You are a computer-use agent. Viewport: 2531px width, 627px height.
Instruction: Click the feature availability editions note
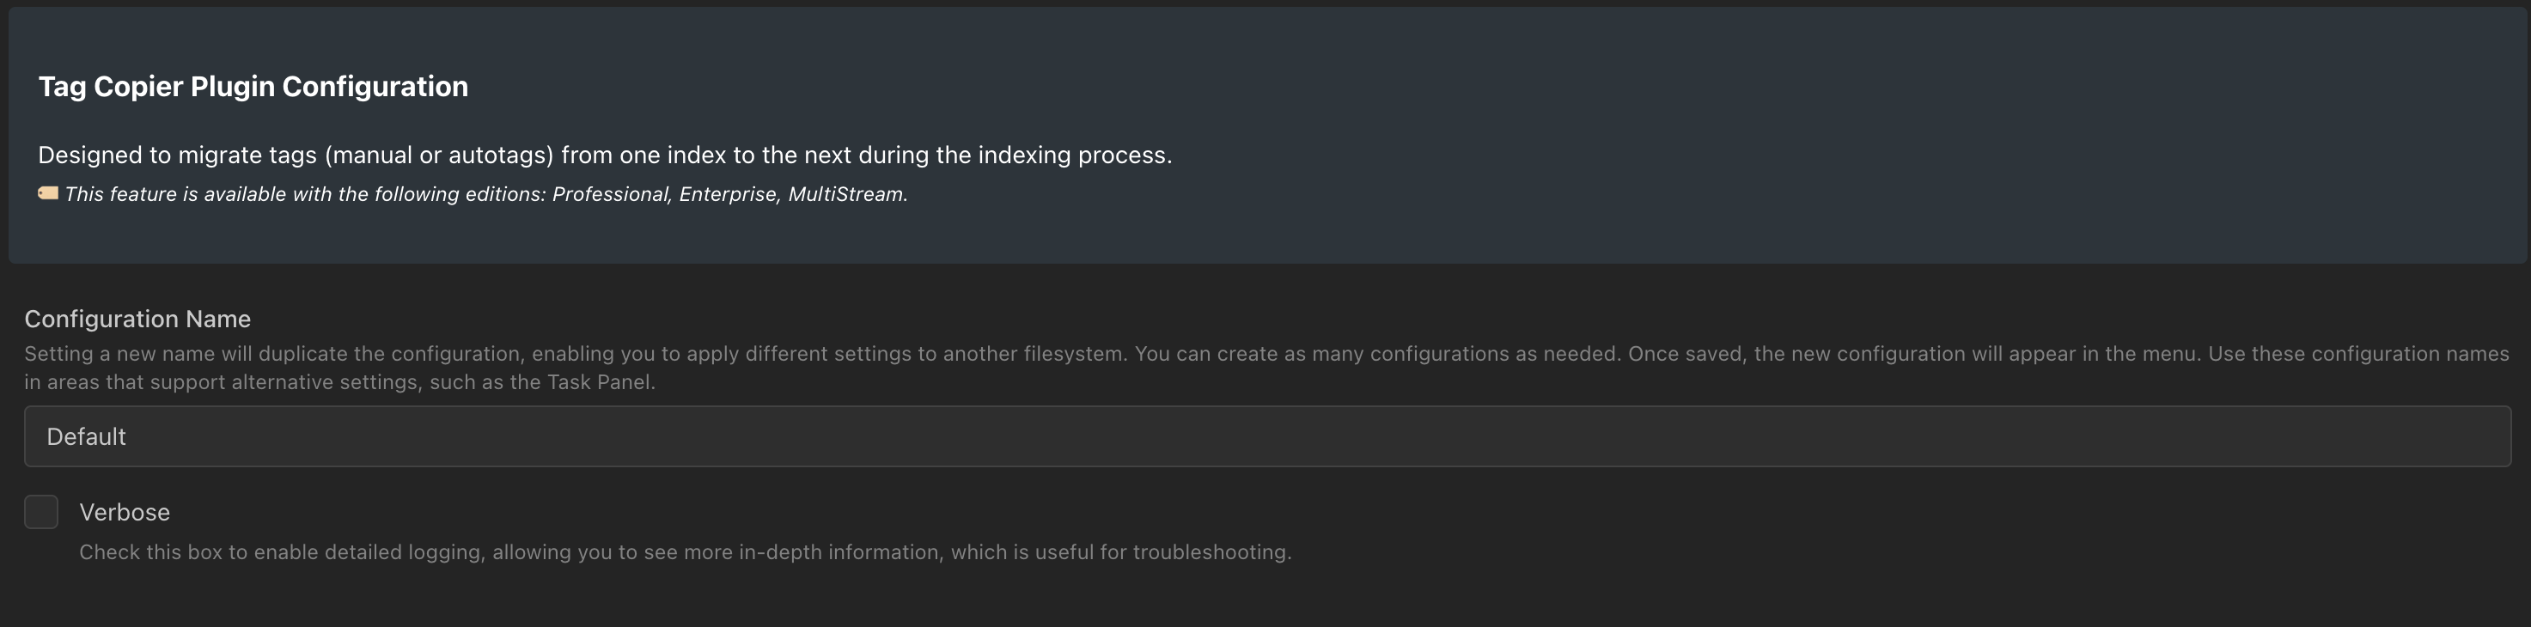(486, 195)
